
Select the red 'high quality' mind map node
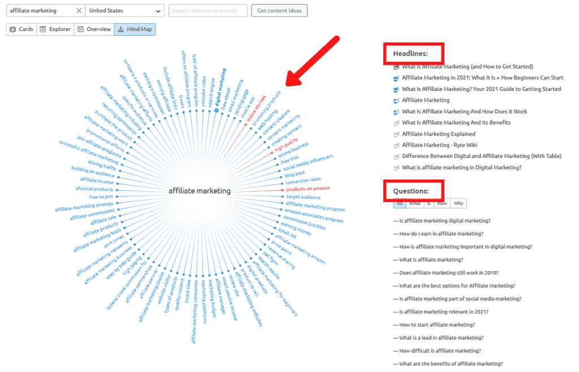click(x=286, y=145)
